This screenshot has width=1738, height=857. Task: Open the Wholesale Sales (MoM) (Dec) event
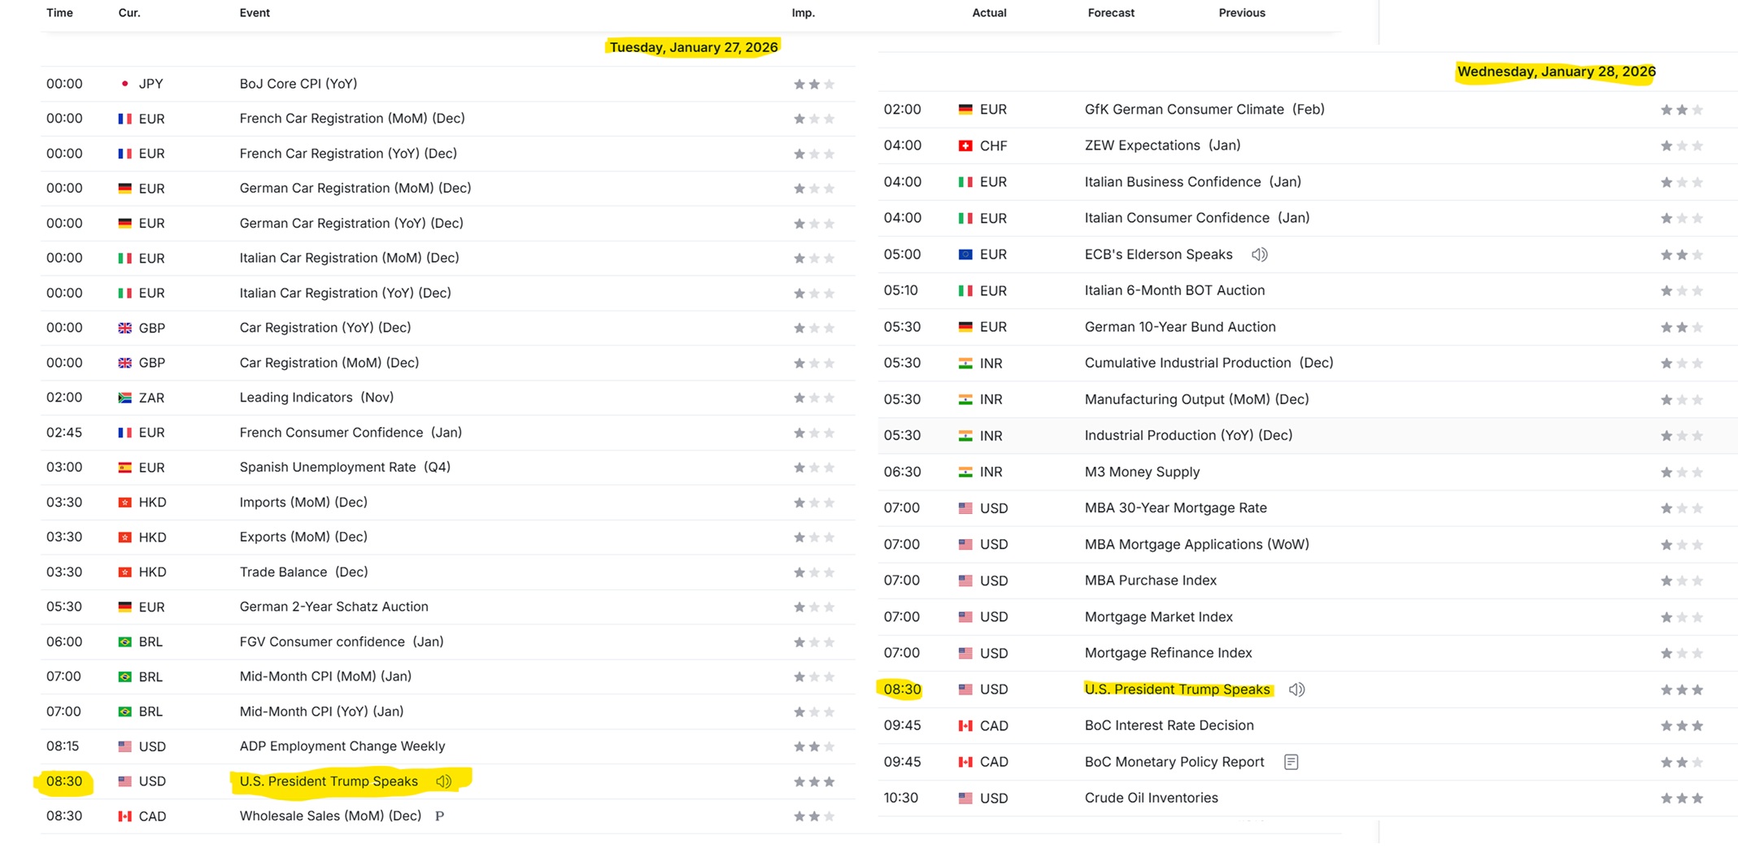coord(330,816)
